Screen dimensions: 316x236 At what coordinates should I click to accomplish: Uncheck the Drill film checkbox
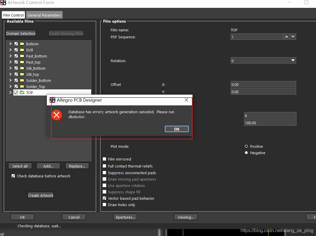tap(16, 50)
